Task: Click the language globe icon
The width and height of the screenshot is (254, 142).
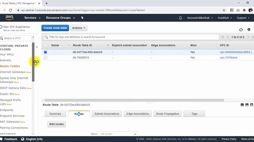Action: tap(23, 139)
